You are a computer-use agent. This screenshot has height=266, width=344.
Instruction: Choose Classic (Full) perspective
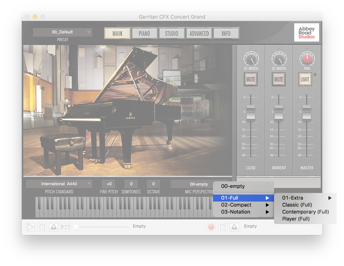click(305, 205)
